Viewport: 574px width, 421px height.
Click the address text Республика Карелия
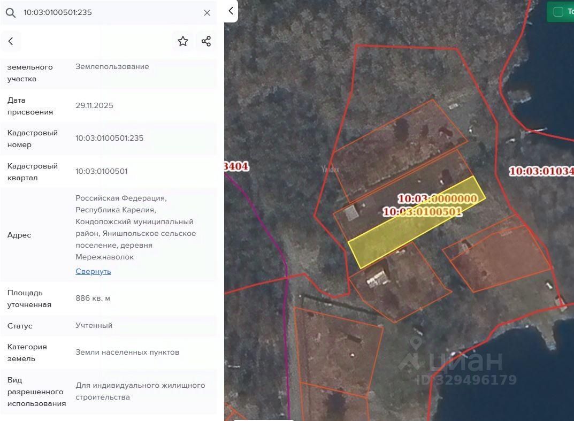116,210
